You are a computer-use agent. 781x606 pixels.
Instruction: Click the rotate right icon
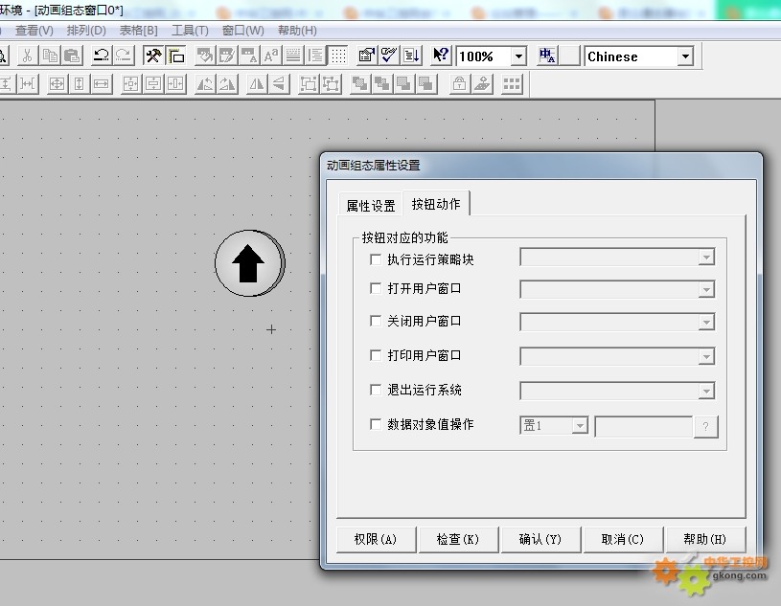227,84
